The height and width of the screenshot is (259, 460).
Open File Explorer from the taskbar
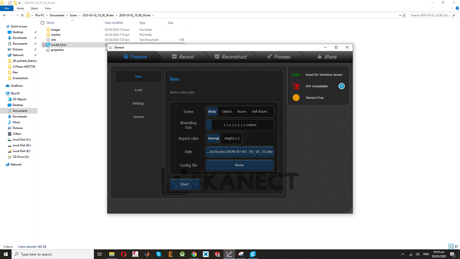coord(112,254)
